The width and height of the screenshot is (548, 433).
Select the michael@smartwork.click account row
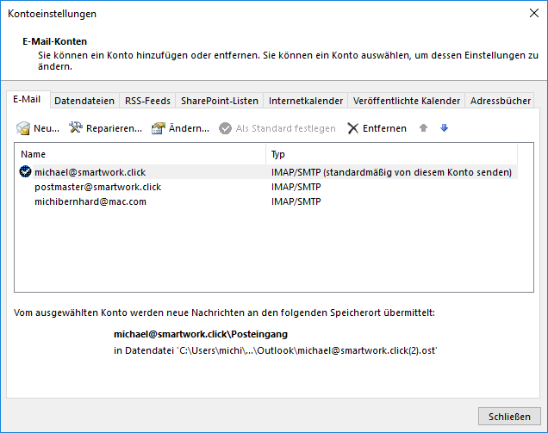tap(90, 172)
